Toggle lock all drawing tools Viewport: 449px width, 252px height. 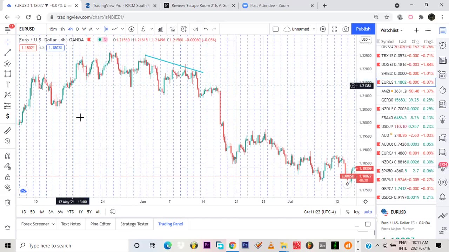tap(8, 177)
